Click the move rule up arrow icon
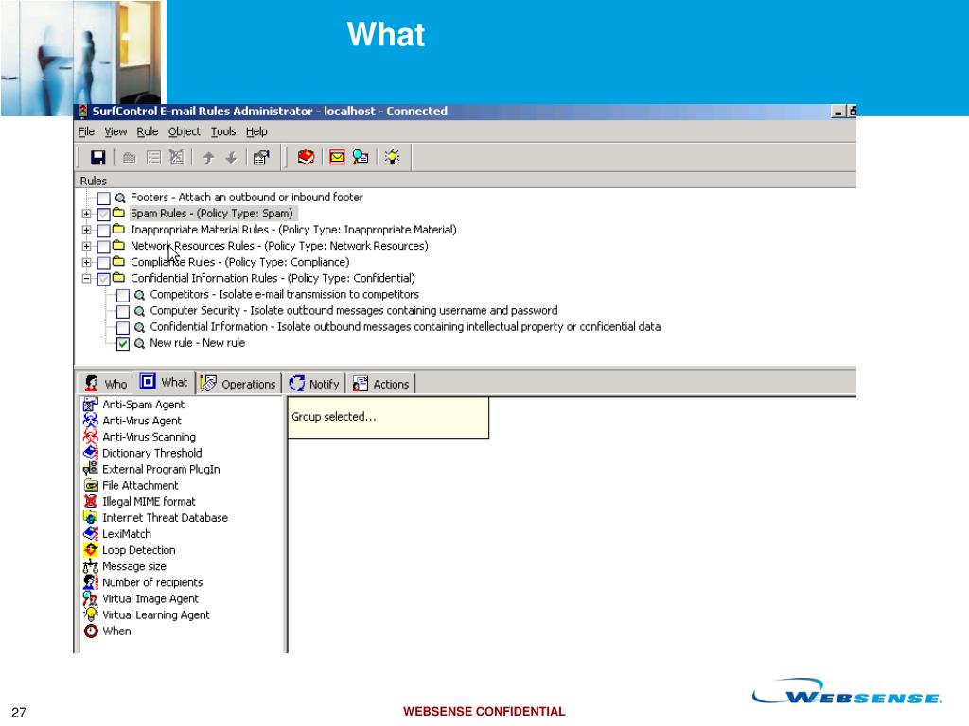 pos(208,158)
